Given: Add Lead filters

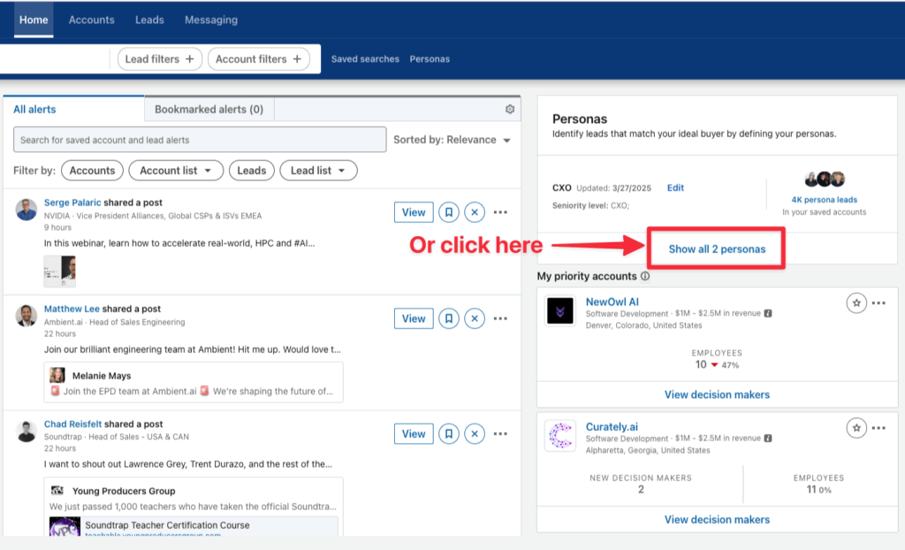Looking at the screenshot, I should pyautogui.click(x=160, y=59).
